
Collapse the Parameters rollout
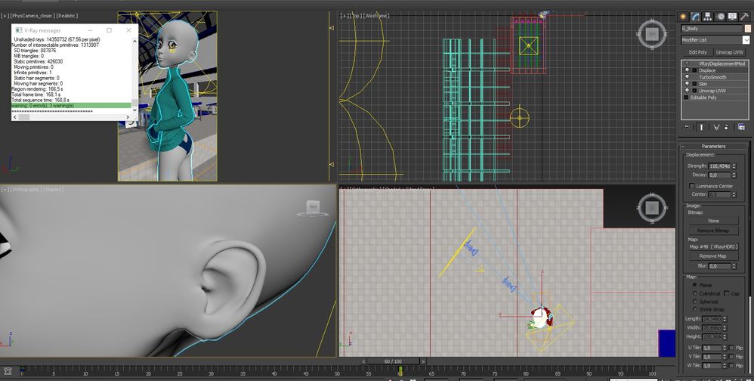(714, 146)
